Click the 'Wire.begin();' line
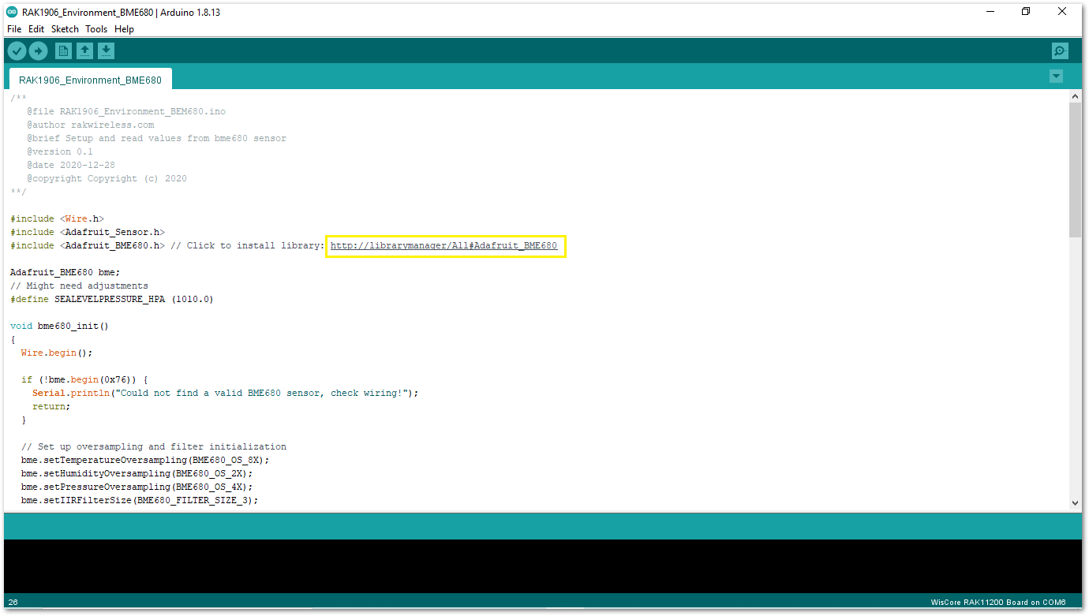This screenshot has height=616, width=1089. 57,353
